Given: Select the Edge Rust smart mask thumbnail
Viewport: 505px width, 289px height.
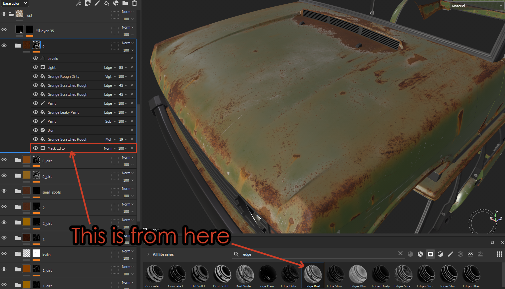Looking at the screenshot, I should click(x=313, y=275).
